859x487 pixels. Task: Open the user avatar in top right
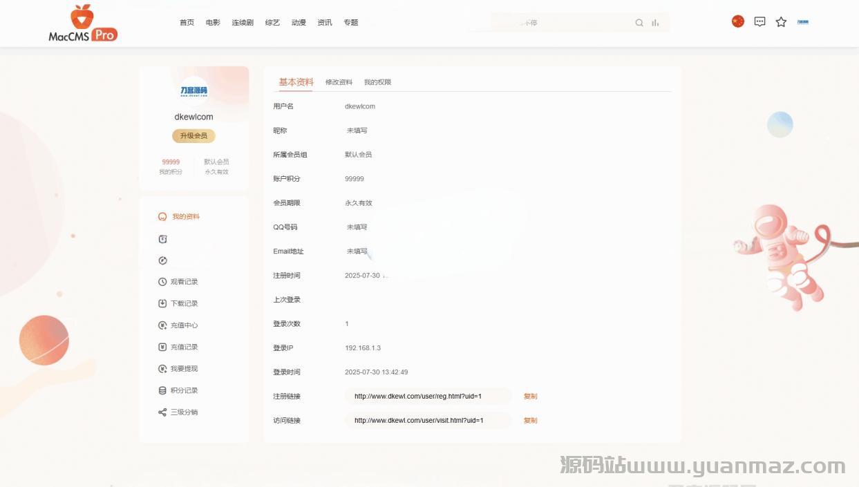click(803, 22)
